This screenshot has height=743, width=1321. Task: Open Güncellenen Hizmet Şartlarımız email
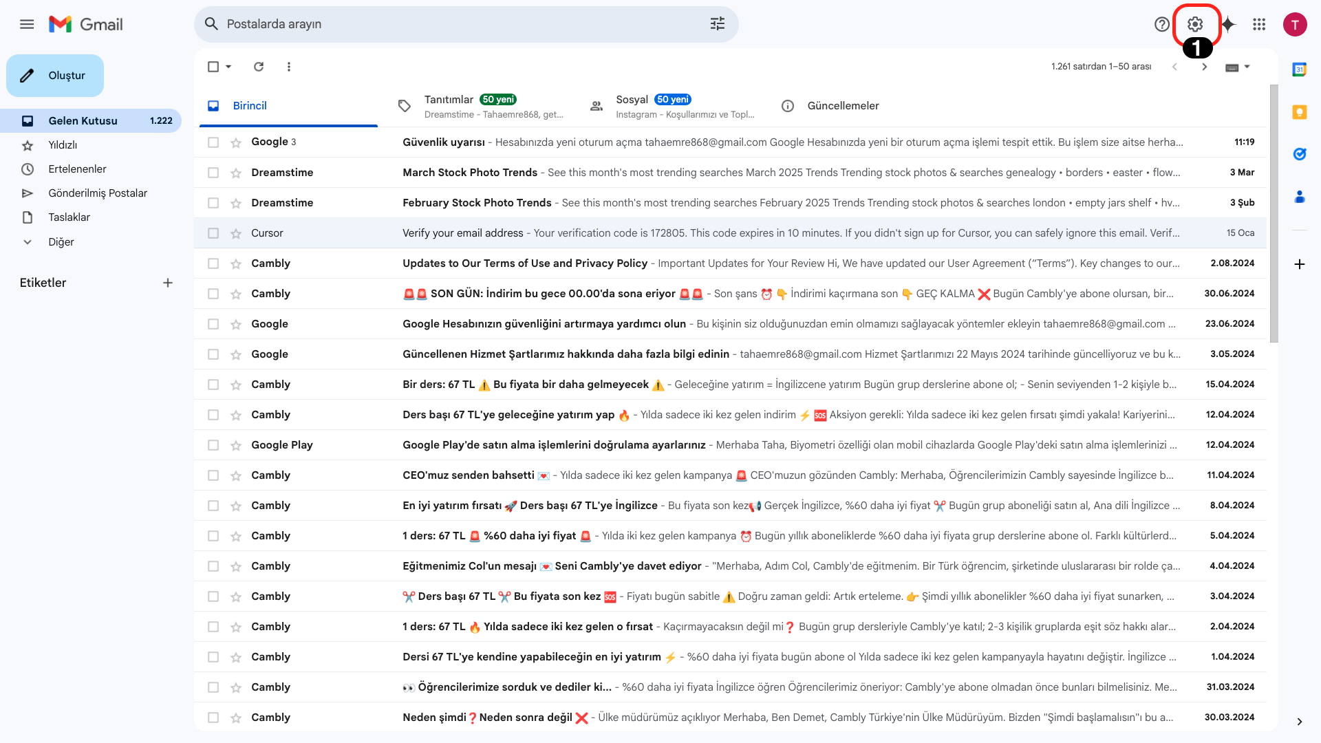pos(730,354)
